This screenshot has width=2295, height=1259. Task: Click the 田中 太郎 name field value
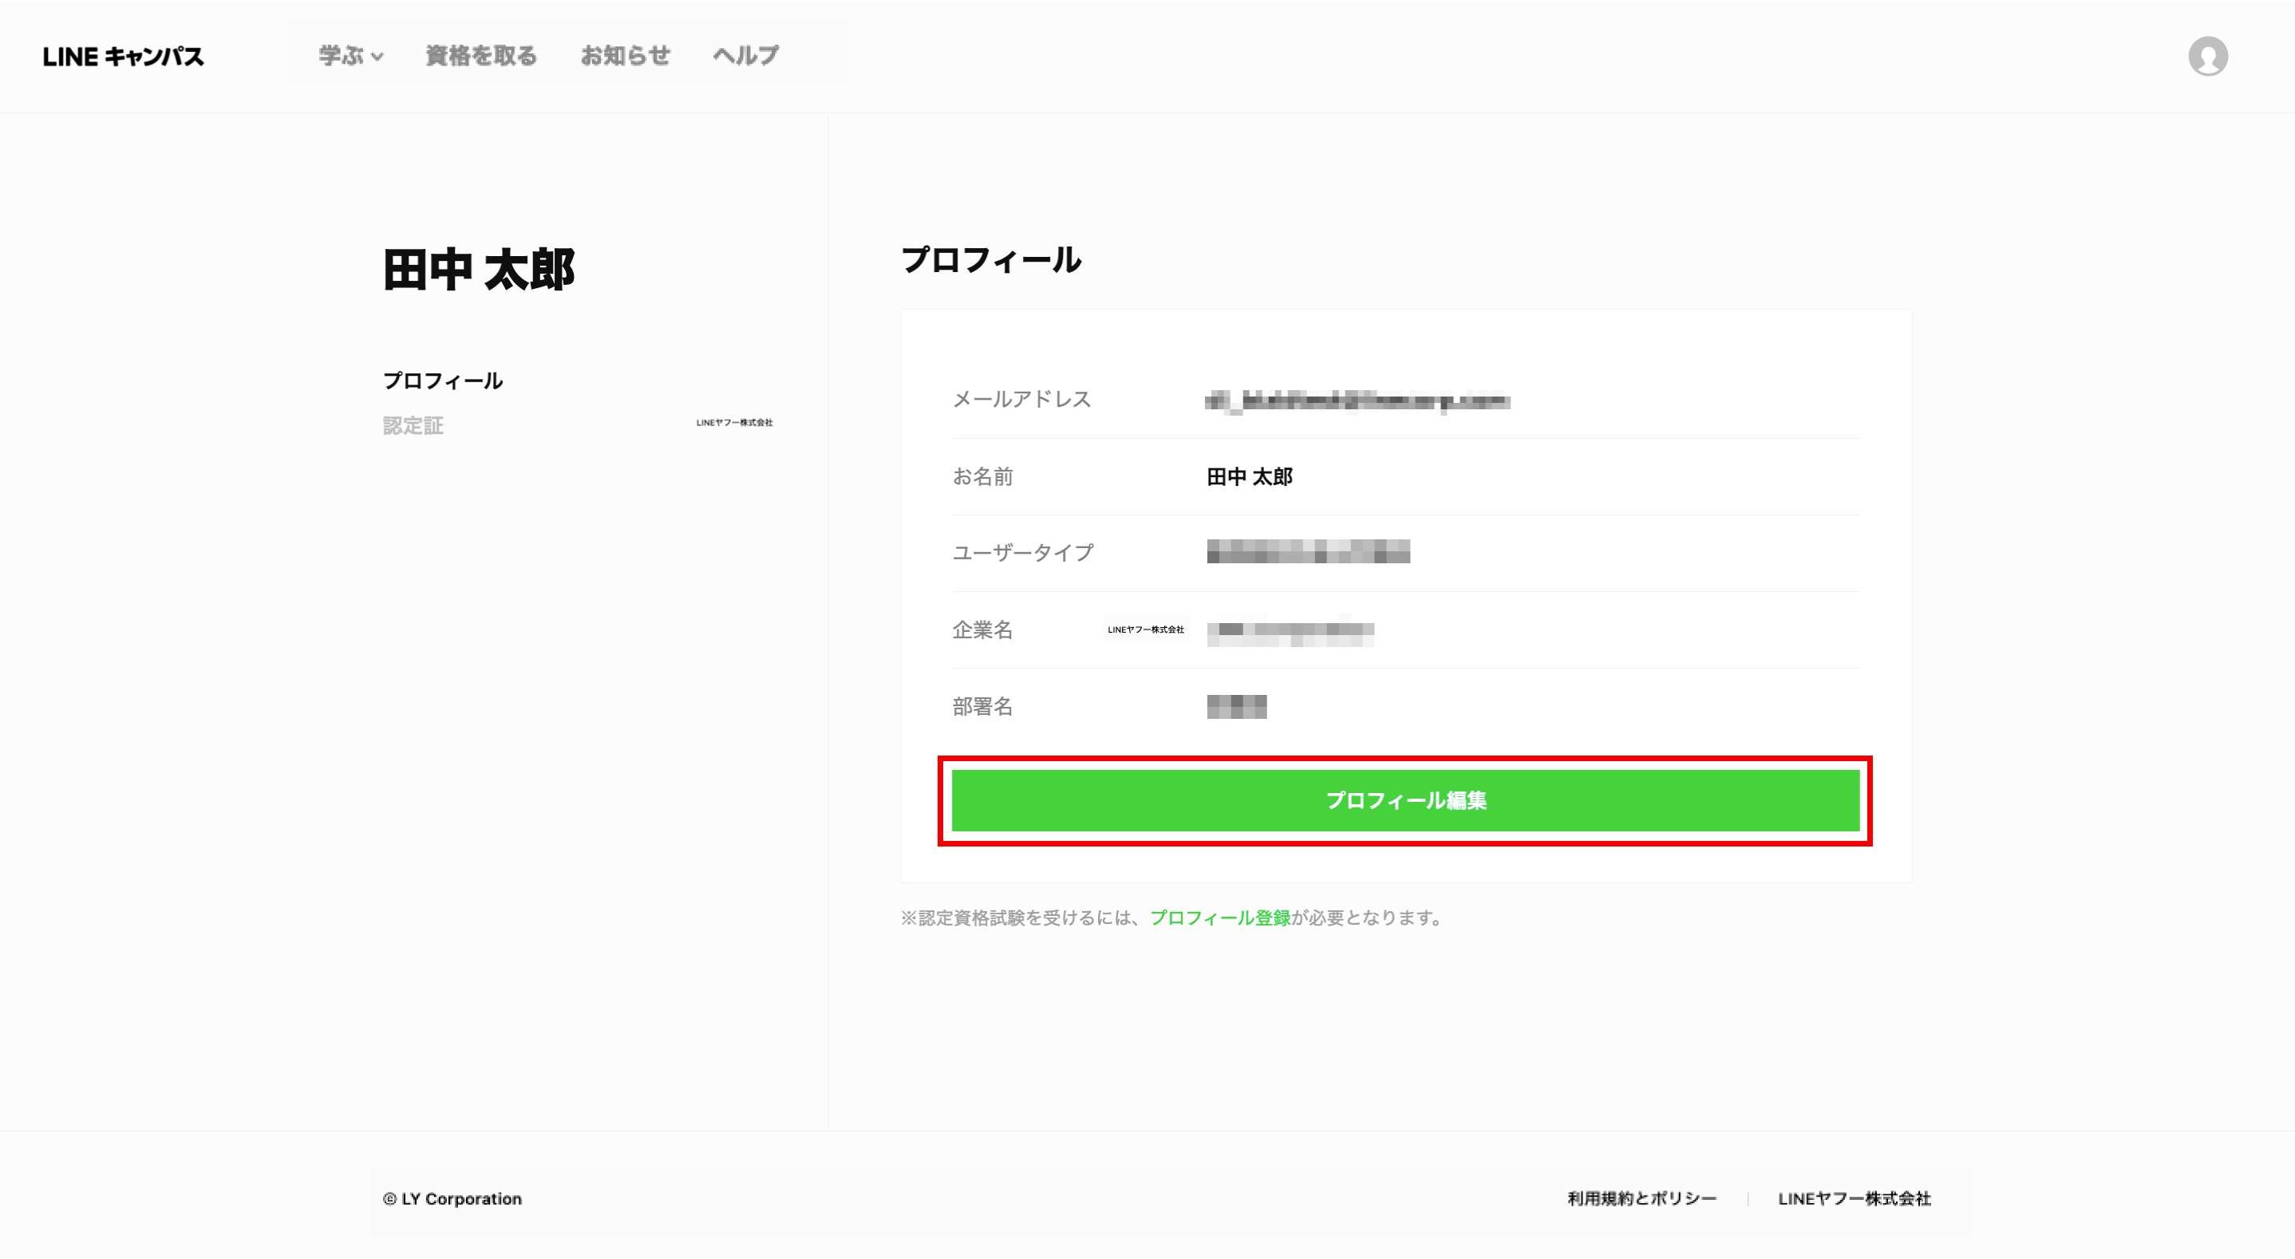pos(1249,476)
